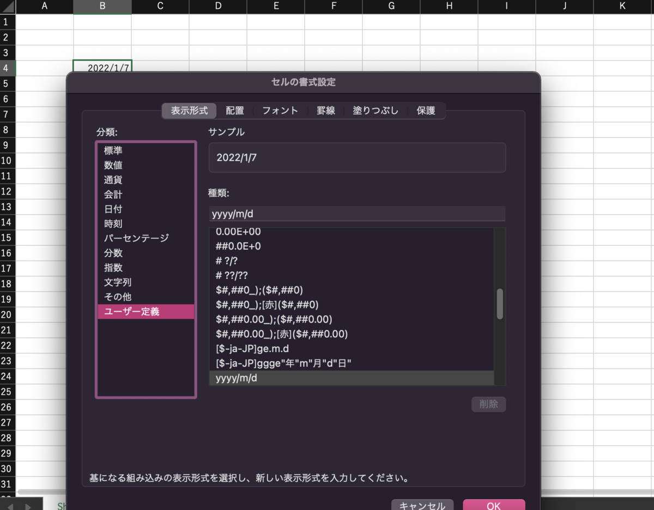654x510 pixels.
Task: Select format ##0.0E+0
Action: click(x=352, y=246)
